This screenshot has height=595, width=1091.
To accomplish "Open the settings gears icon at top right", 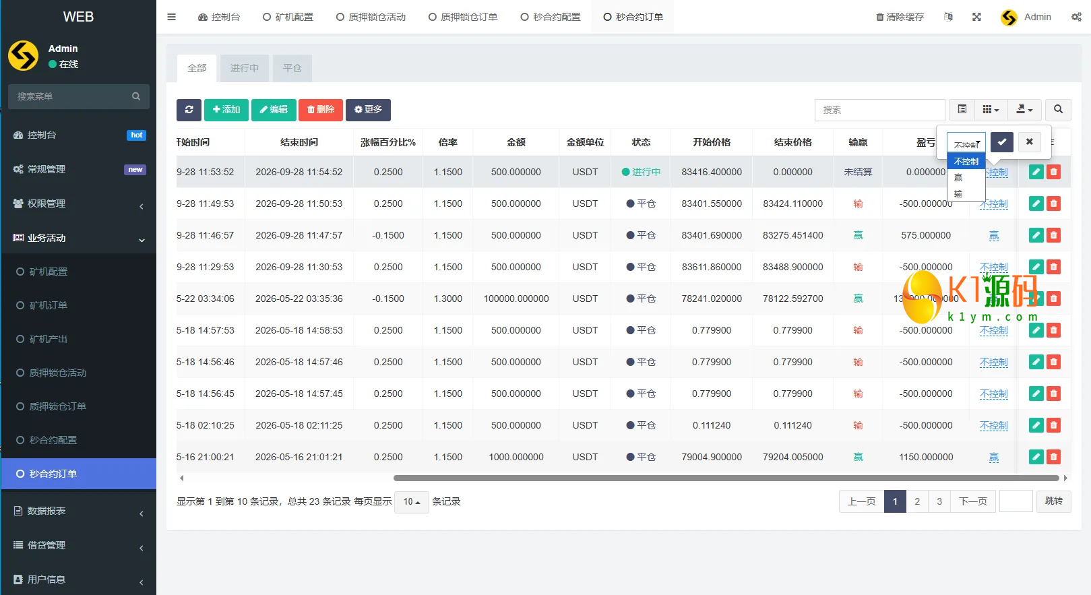I will coord(1076,17).
